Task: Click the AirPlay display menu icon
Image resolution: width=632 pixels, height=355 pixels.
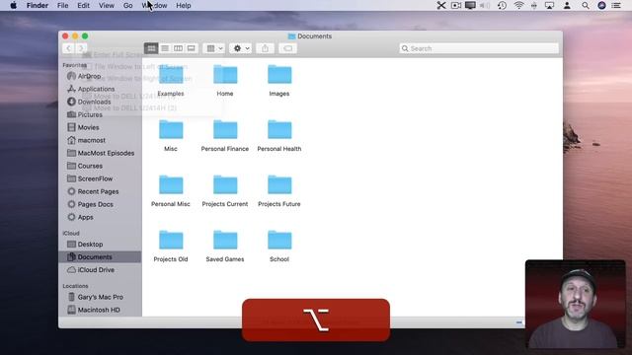Action: 549,6
